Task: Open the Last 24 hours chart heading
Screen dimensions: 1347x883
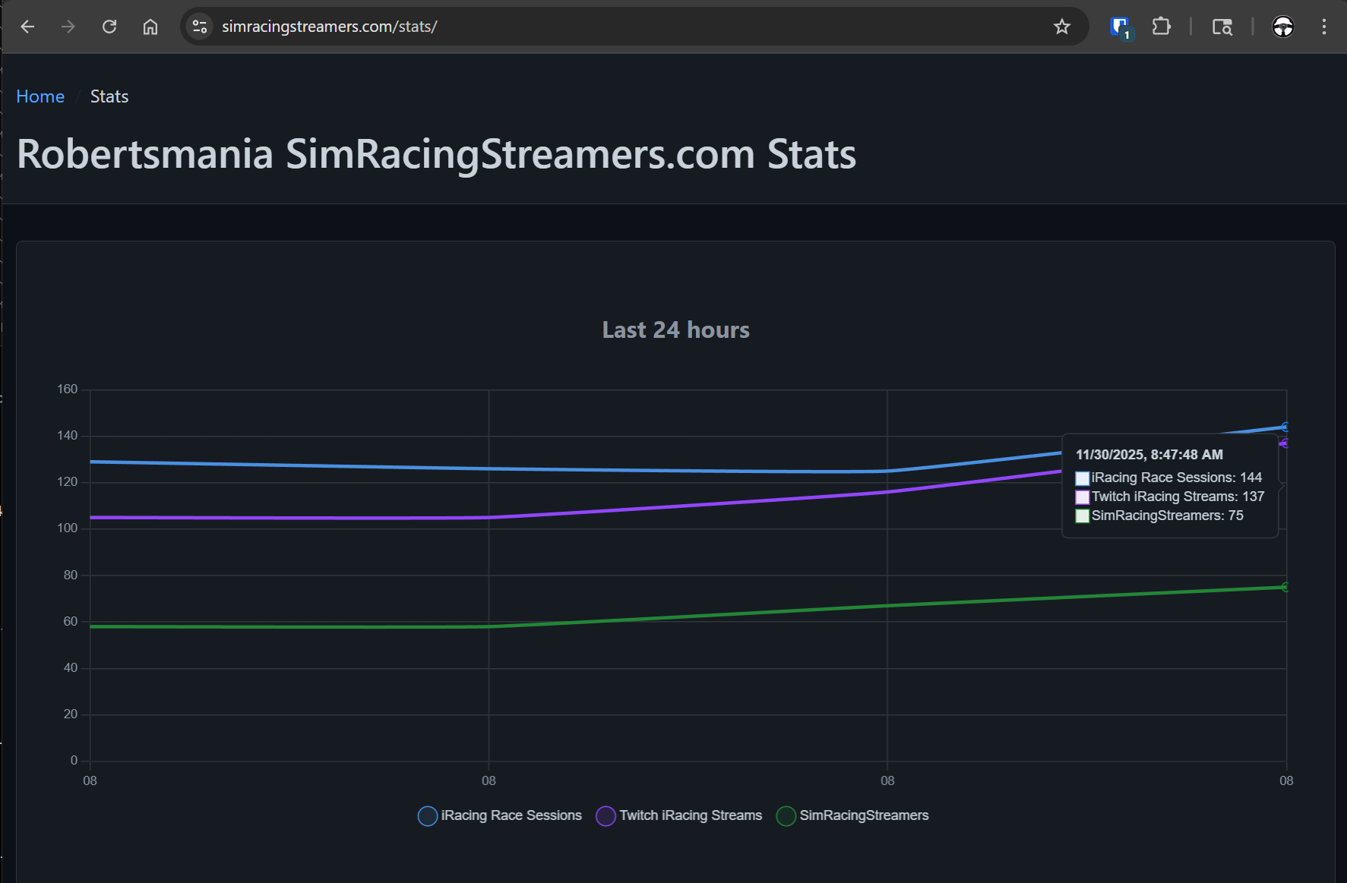Action: click(675, 330)
